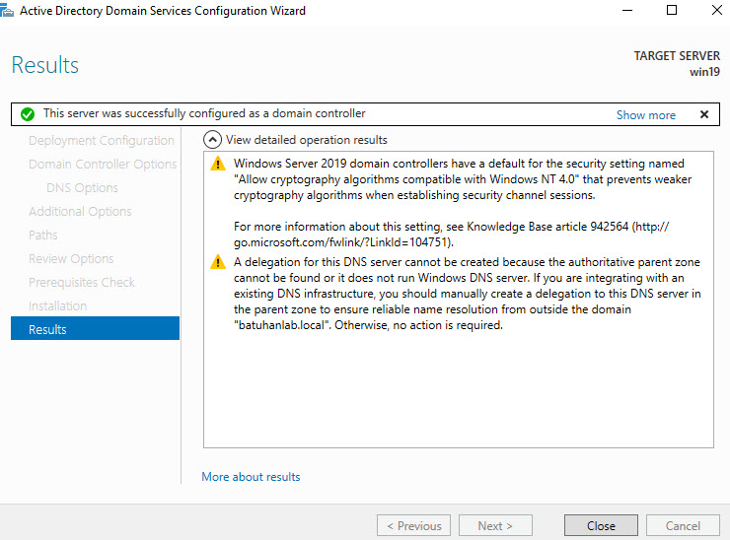Viewport: 730px width, 540px height.
Task: Go to the Deployment Configuration step
Action: pyautogui.click(x=101, y=141)
